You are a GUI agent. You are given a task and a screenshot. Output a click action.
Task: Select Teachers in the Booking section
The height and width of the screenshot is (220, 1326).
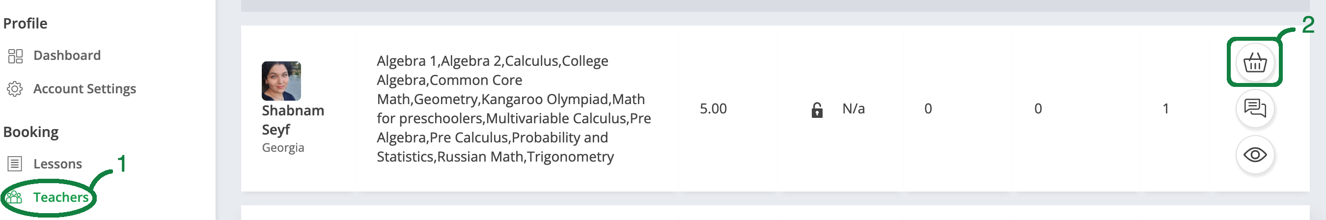tap(61, 197)
